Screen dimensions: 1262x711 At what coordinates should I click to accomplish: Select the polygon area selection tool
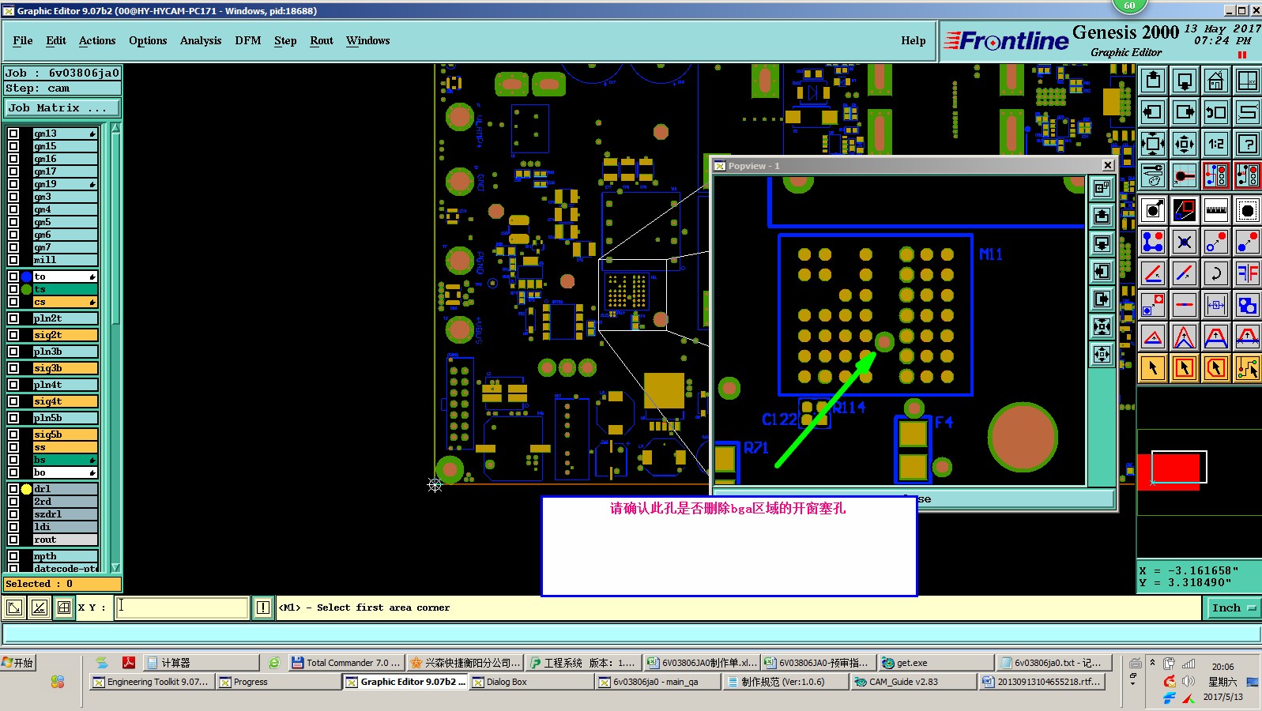pyautogui.click(x=1215, y=368)
